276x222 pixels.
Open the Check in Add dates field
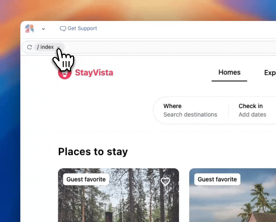[252, 110]
